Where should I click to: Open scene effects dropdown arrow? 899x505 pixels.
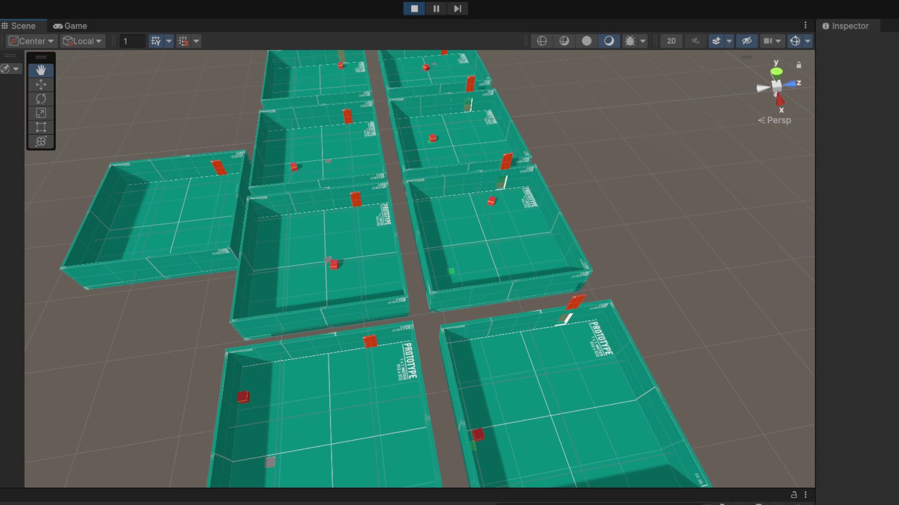pyautogui.click(x=729, y=41)
